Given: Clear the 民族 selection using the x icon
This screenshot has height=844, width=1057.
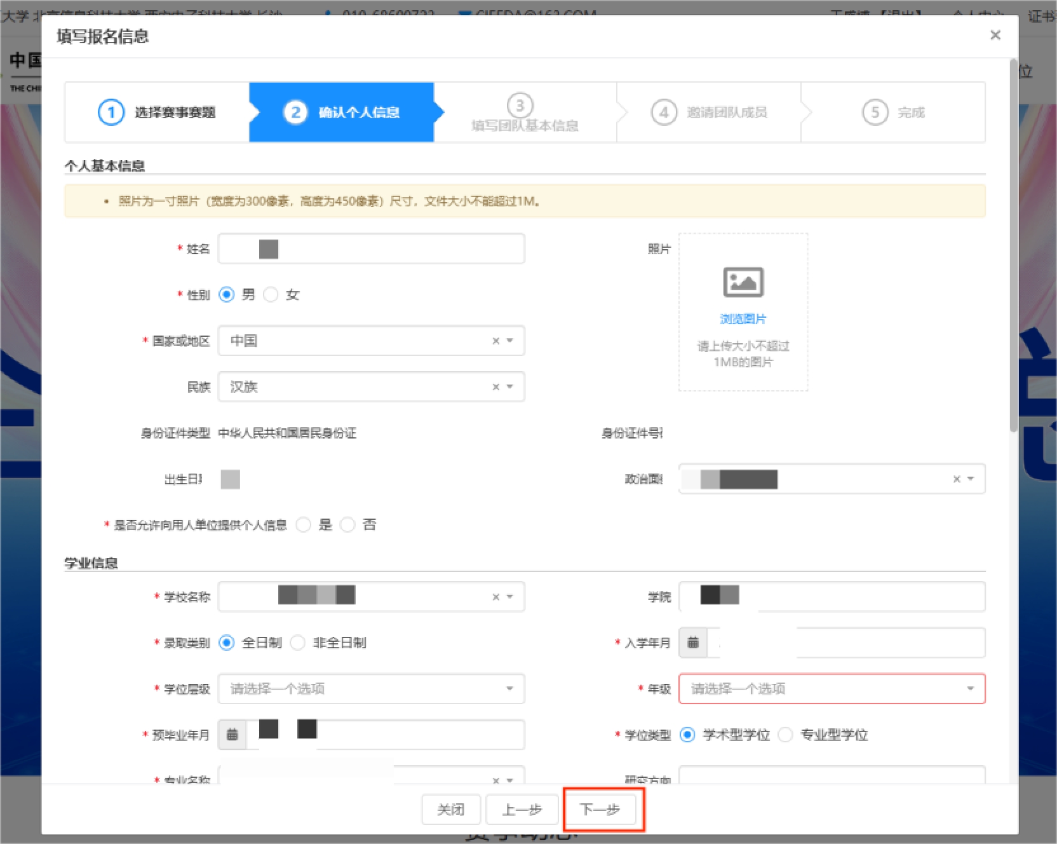Looking at the screenshot, I should 495,387.
